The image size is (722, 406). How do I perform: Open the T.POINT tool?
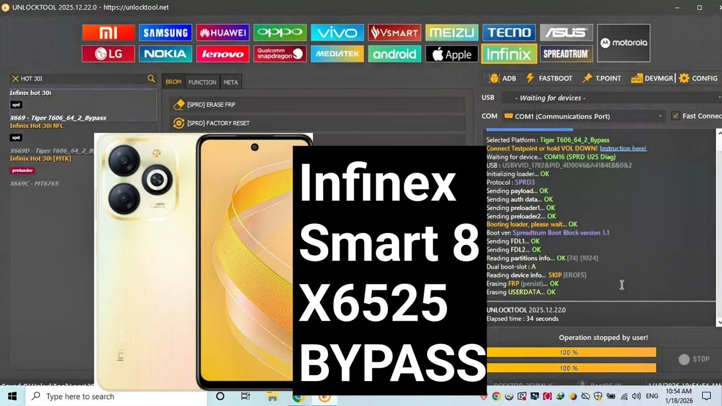click(601, 78)
